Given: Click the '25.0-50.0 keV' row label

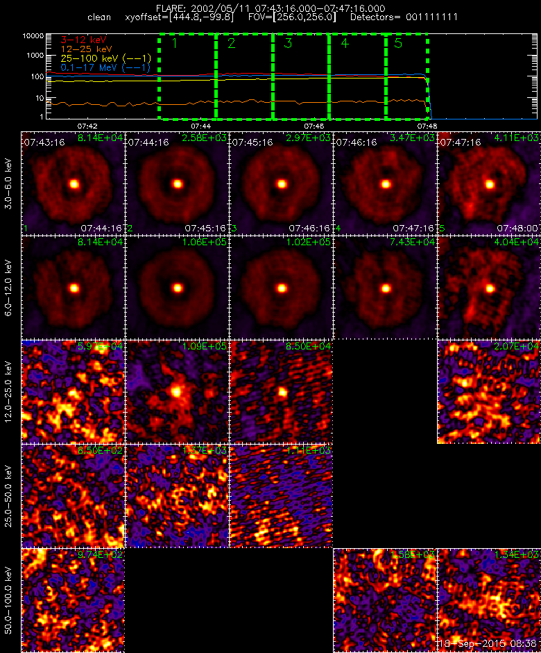Looking at the screenshot, I should pos(9,496).
